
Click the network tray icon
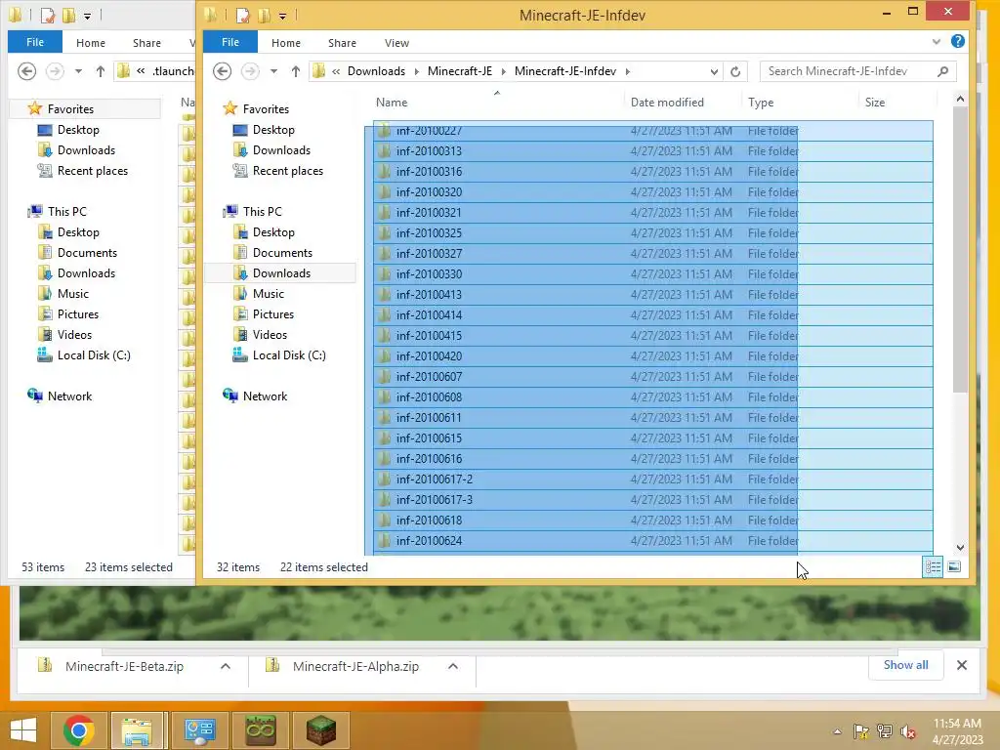coord(885,731)
